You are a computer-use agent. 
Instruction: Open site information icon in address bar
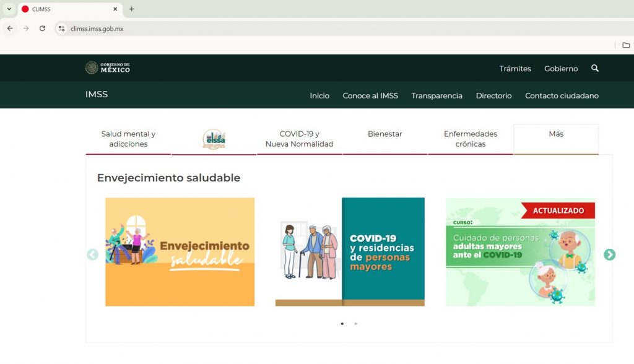click(61, 28)
